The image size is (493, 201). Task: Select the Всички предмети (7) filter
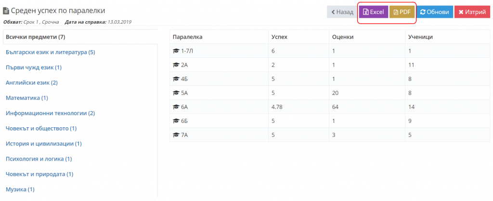point(35,37)
